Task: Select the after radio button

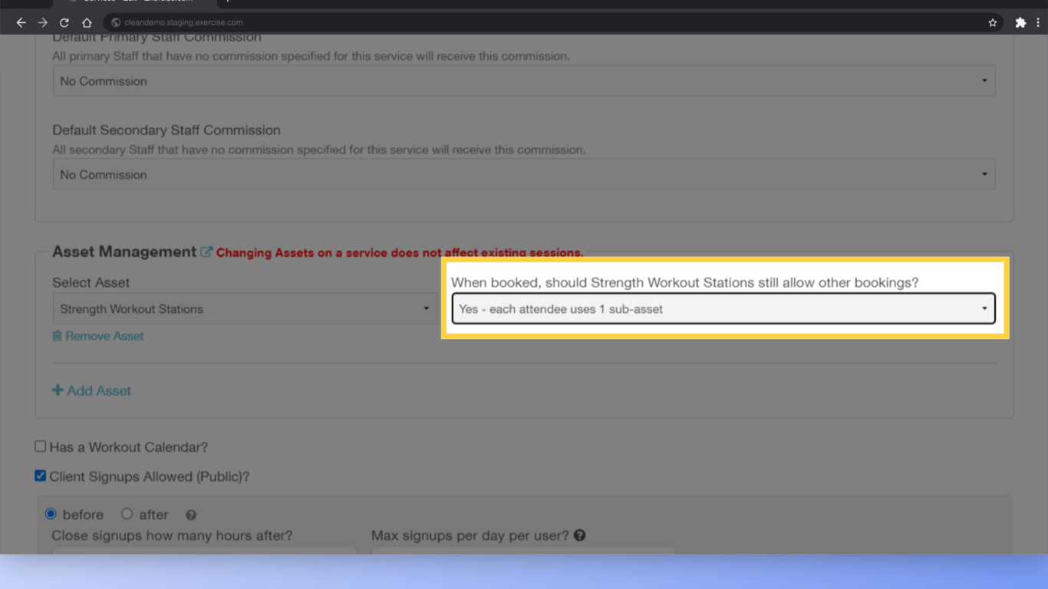Action: [127, 514]
